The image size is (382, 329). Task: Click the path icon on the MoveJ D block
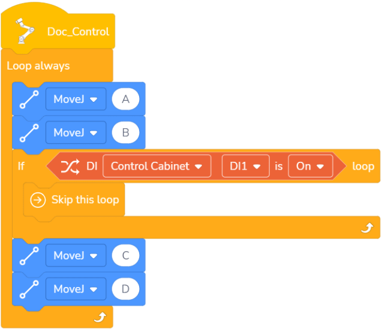point(29,289)
